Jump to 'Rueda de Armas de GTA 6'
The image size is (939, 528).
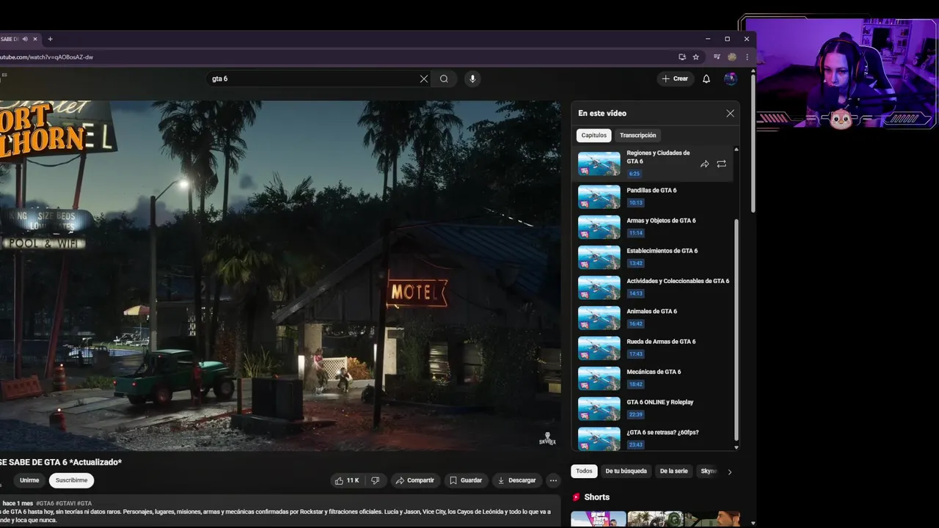(x=651, y=347)
